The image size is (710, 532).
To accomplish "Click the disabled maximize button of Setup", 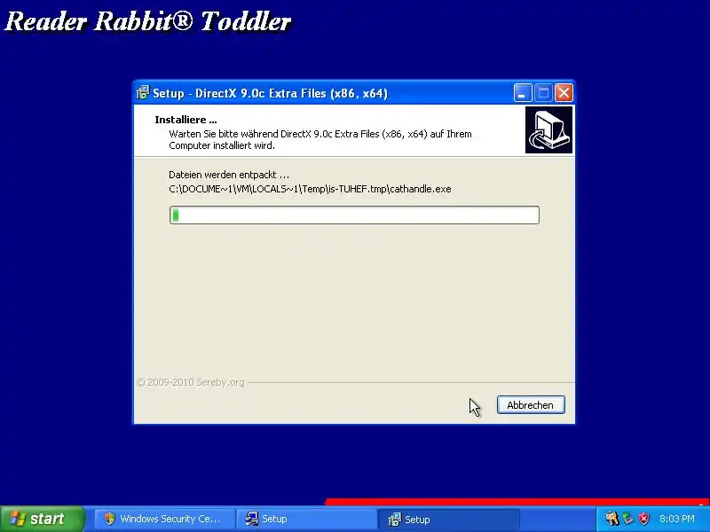I will click(x=543, y=93).
